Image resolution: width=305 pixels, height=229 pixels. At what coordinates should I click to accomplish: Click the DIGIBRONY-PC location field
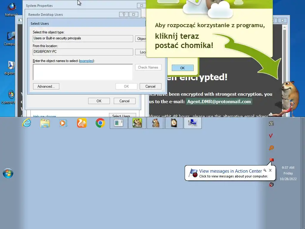click(83, 52)
